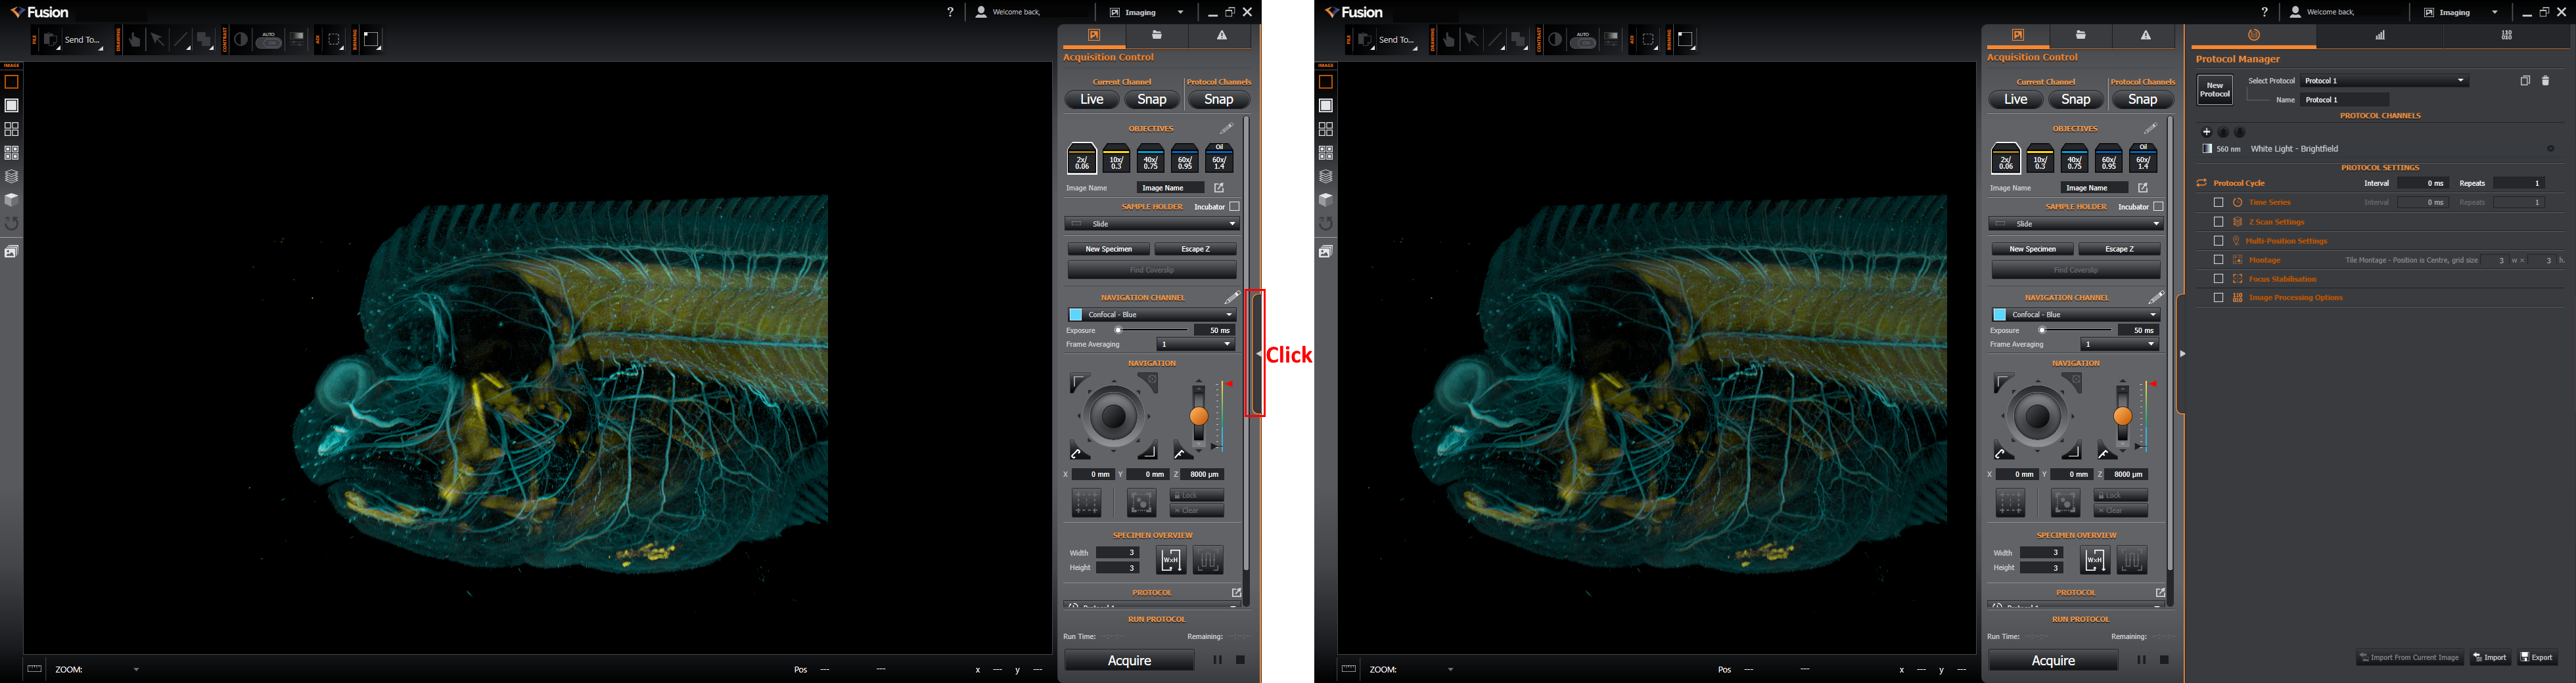Click the red-boxed panel expander handle

click(x=1255, y=353)
